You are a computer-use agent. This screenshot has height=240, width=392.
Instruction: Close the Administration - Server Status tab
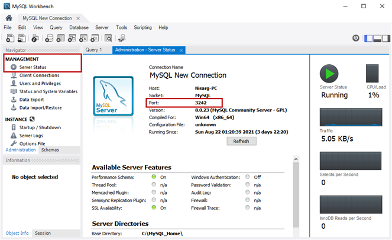181,50
